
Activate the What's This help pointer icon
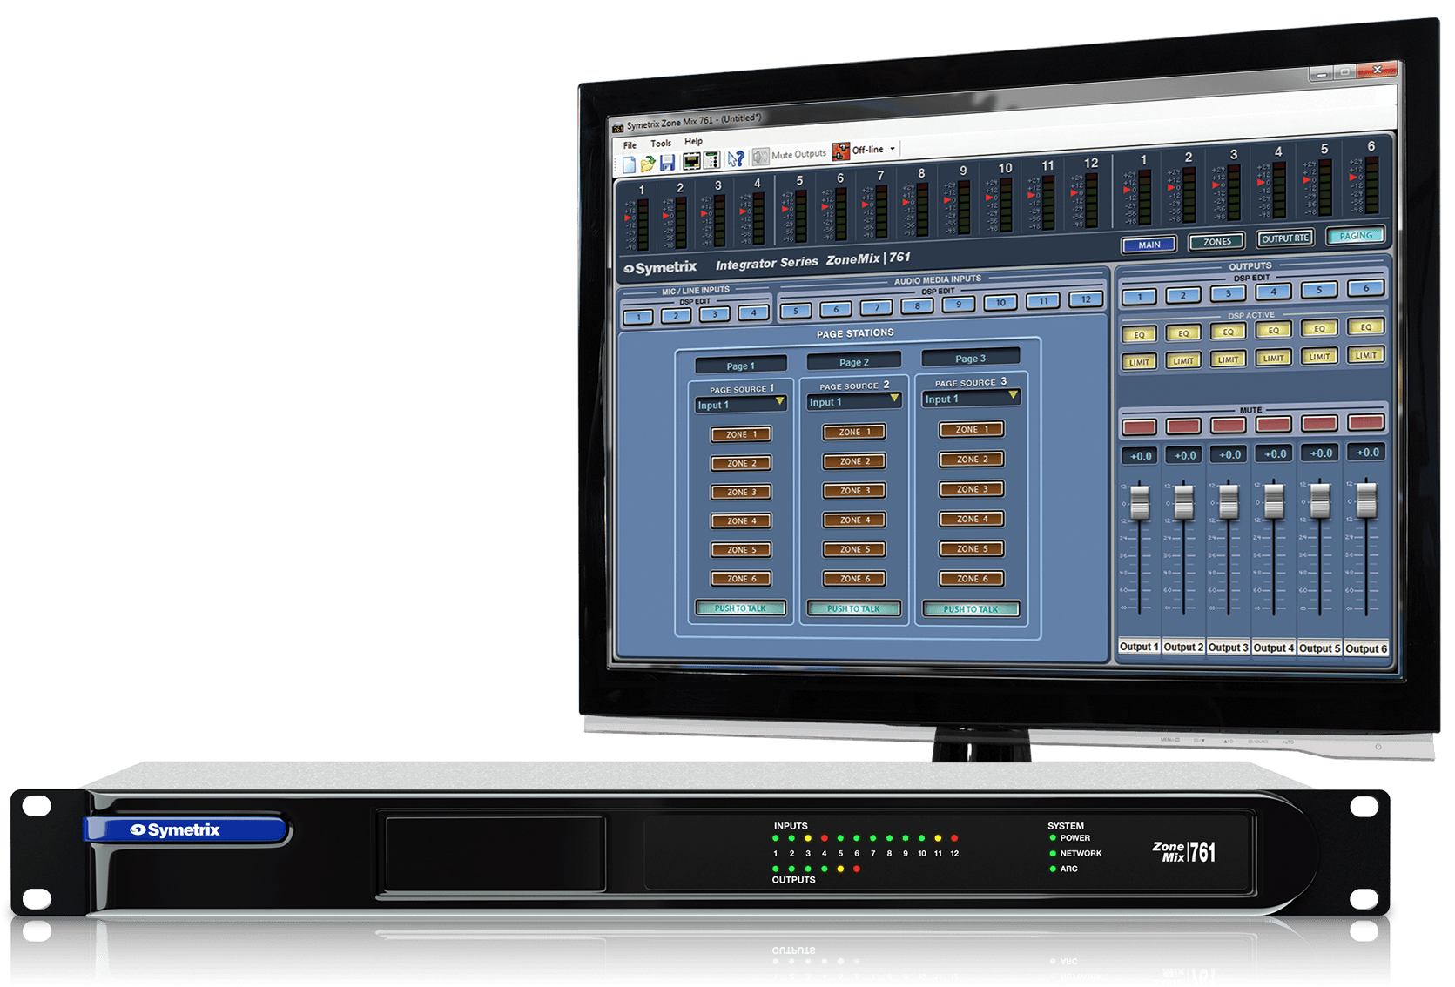click(x=736, y=158)
